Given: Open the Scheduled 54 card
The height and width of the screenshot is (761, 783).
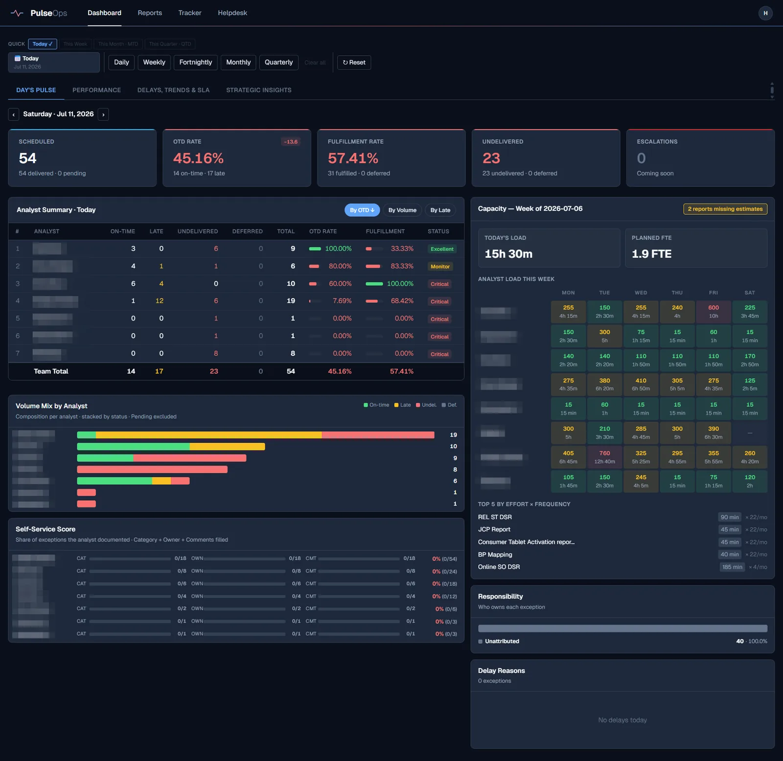Looking at the screenshot, I should click(x=82, y=158).
